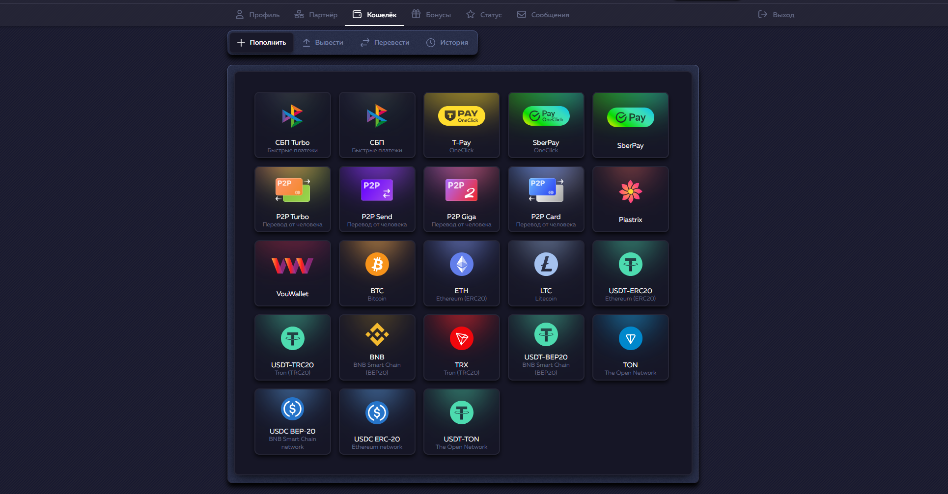Click the "P2P Send" method name
Viewport: 948px width, 494px height.
[377, 217]
